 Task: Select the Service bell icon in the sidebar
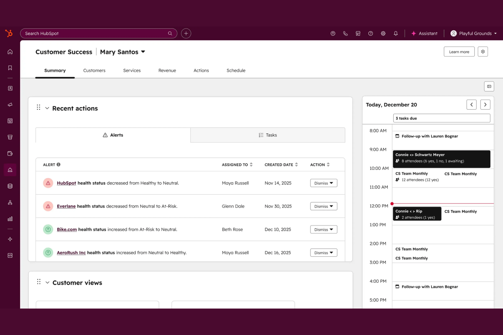[x=10, y=169]
